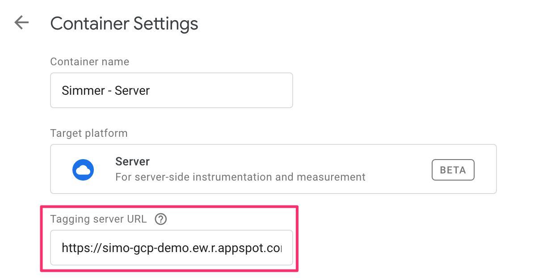Image resolution: width=547 pixels, height=278 pixels.
Task: Place cursor on appspot in URL field
Action: pyautogui.click(x=250, y=248)
